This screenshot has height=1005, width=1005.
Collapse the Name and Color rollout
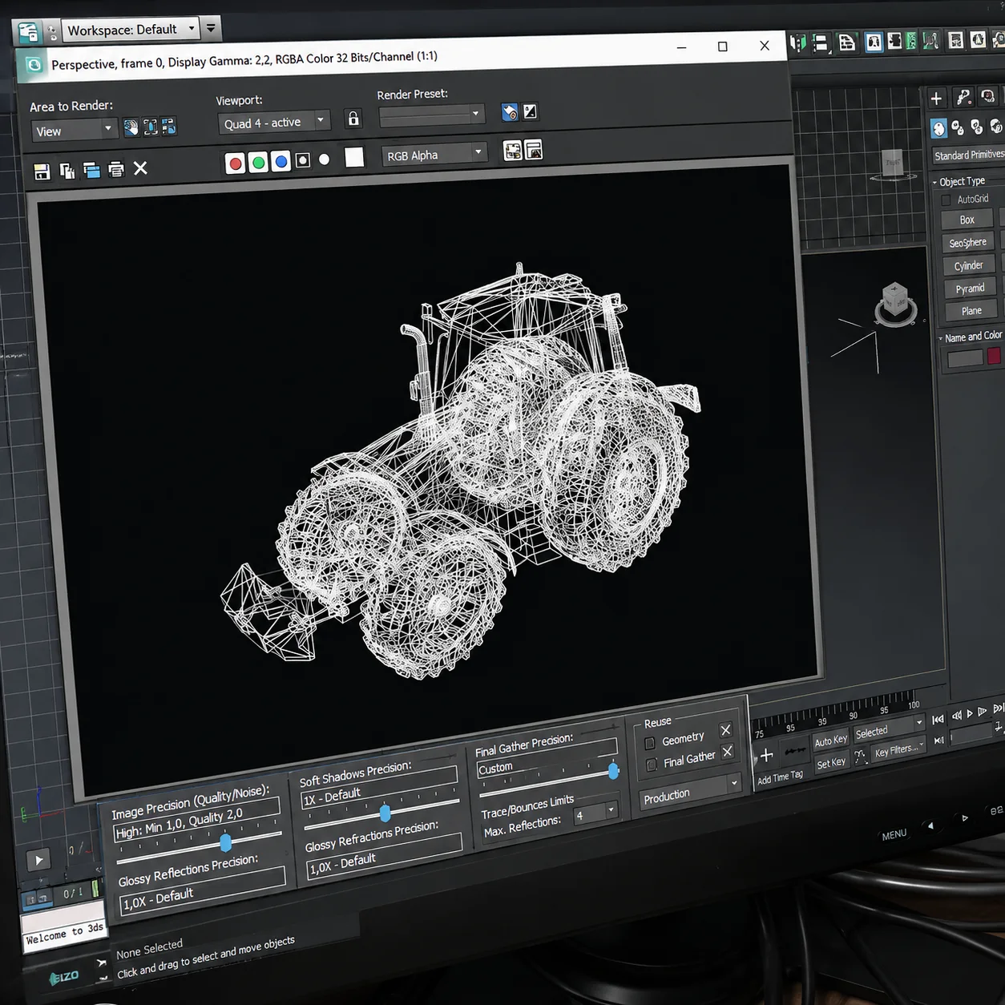click(971, 337)
